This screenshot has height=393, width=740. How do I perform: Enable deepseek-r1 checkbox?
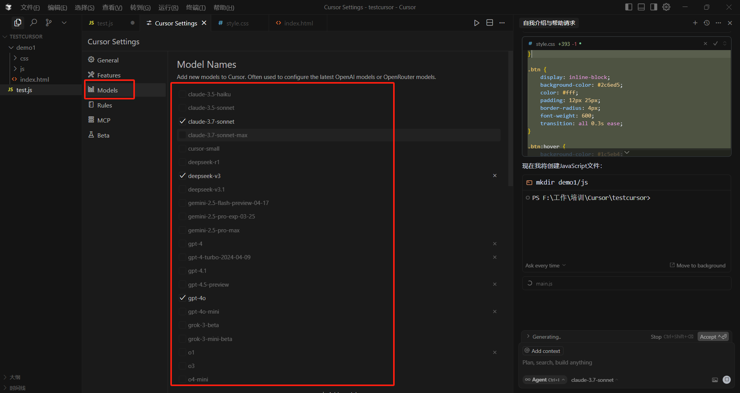(183, 162)
